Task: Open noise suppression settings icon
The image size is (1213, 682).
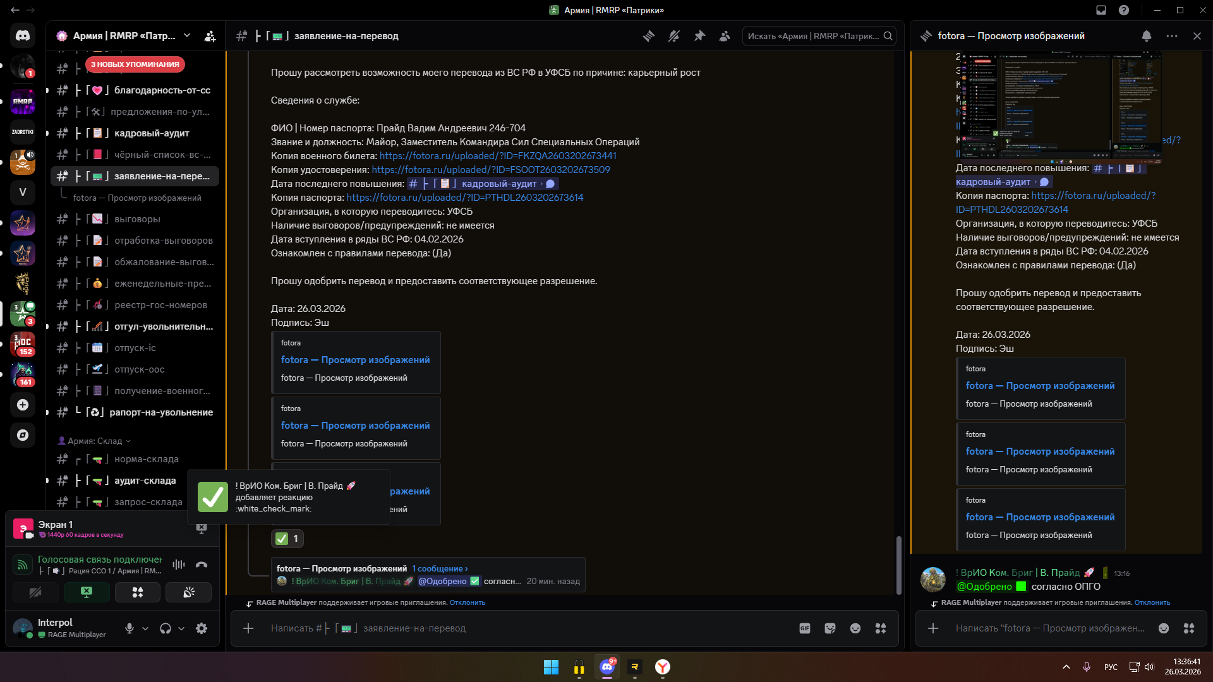Action: pyautogui.click(x=179, y=565)
